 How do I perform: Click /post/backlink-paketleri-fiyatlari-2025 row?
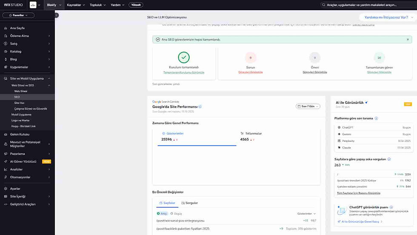236,229
